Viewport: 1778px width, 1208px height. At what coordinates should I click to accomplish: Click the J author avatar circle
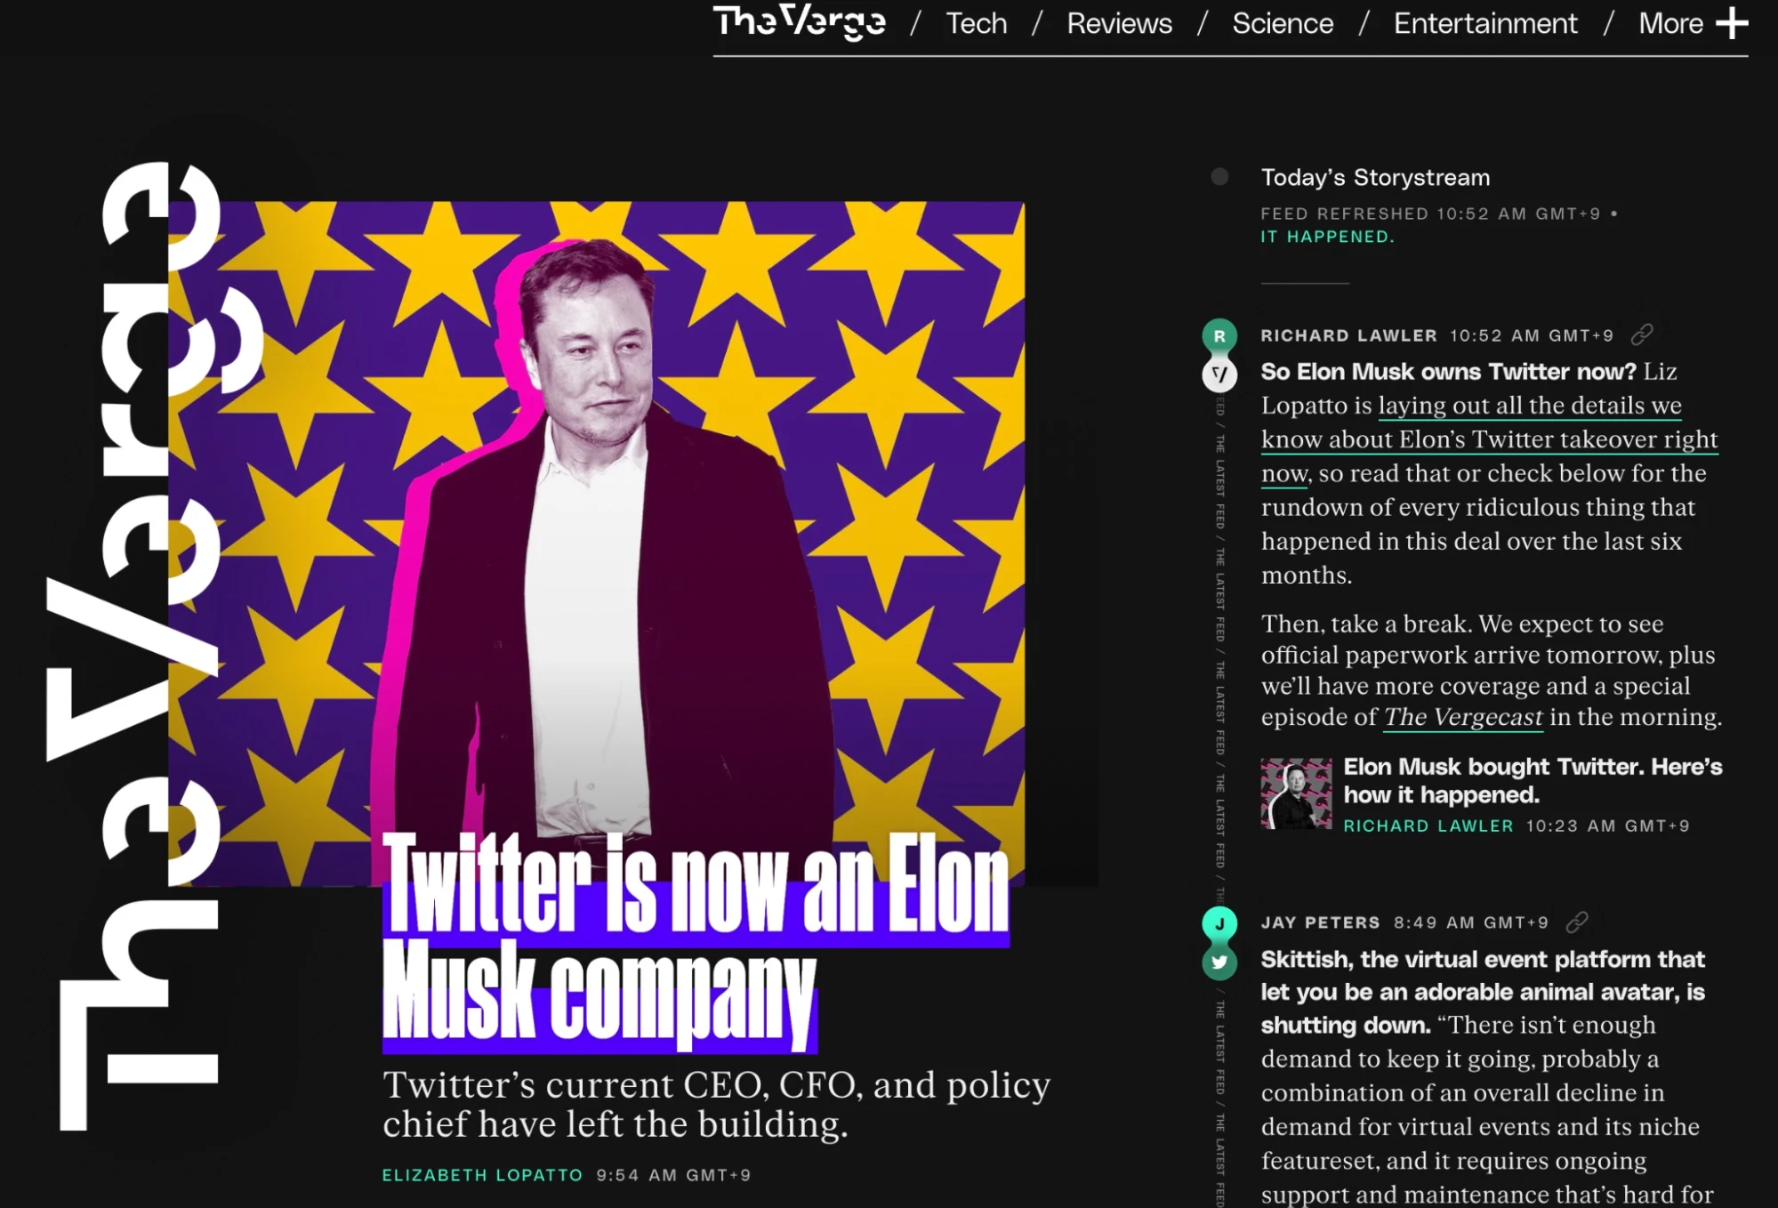pos(1219,923)
